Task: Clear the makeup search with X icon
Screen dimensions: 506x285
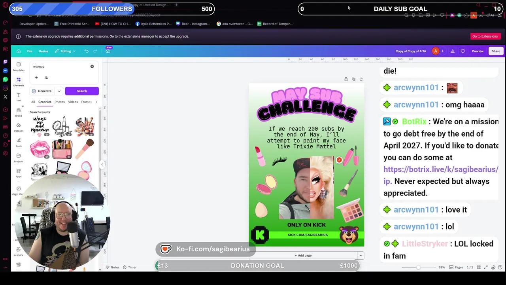Action: [92, 66]
